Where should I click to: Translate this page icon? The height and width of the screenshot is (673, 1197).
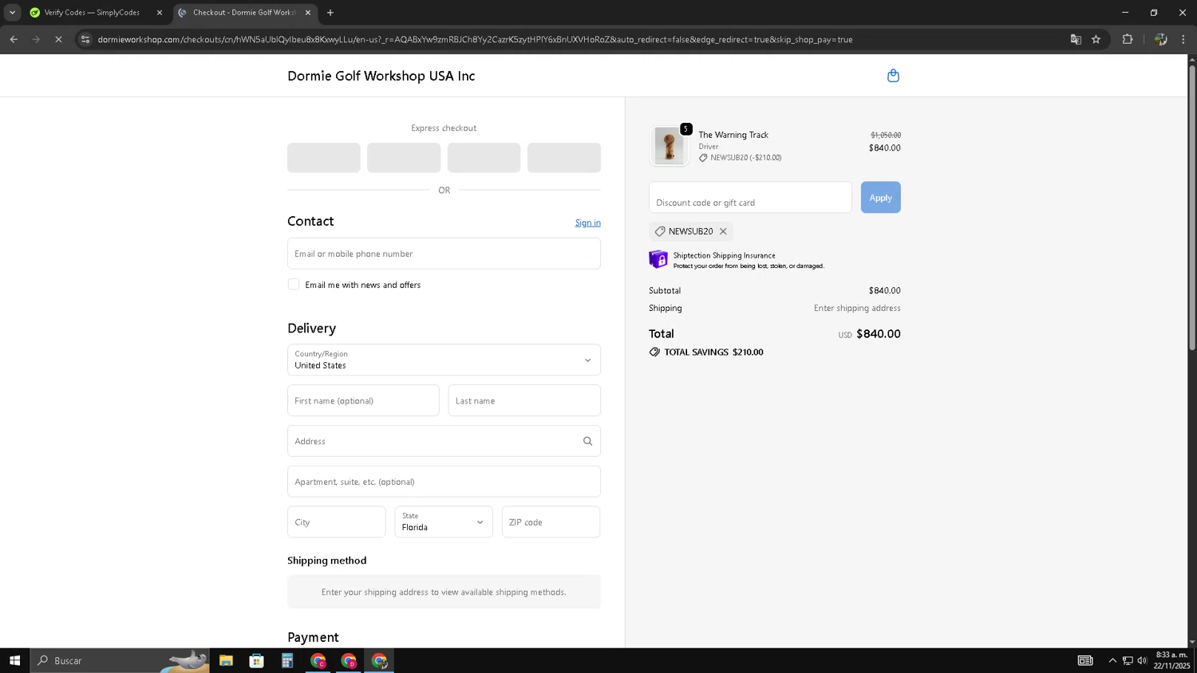coord(1076,39)
